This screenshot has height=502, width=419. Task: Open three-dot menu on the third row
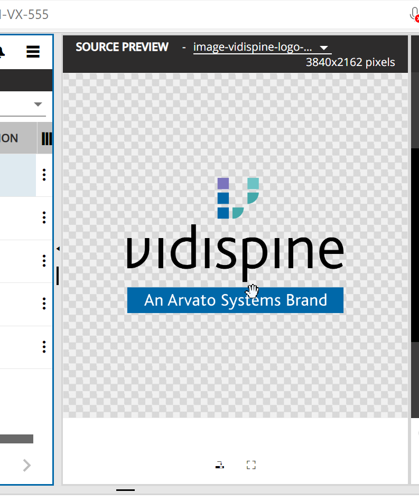coord(44,261)
